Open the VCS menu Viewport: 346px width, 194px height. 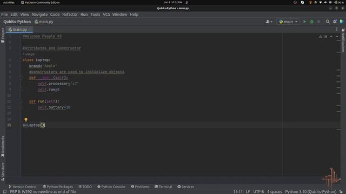tap(106, 15)
